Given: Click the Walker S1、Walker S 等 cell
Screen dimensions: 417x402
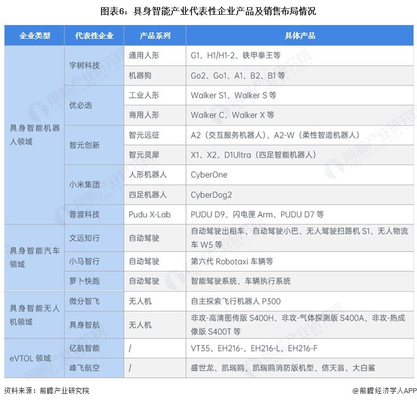Looking at the screenshot, I should point(300,95).
